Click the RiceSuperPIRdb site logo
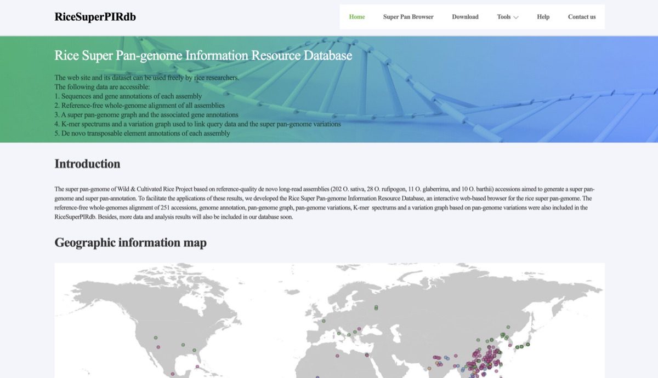Image resolution: width=658 pixels, height=378 pixels. click(95, 17)
